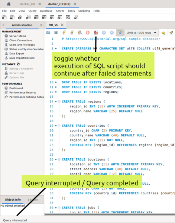The height and width of the screenshot is (223, 175).
Task: Rollback the current transaction
Action: point(112,33)
